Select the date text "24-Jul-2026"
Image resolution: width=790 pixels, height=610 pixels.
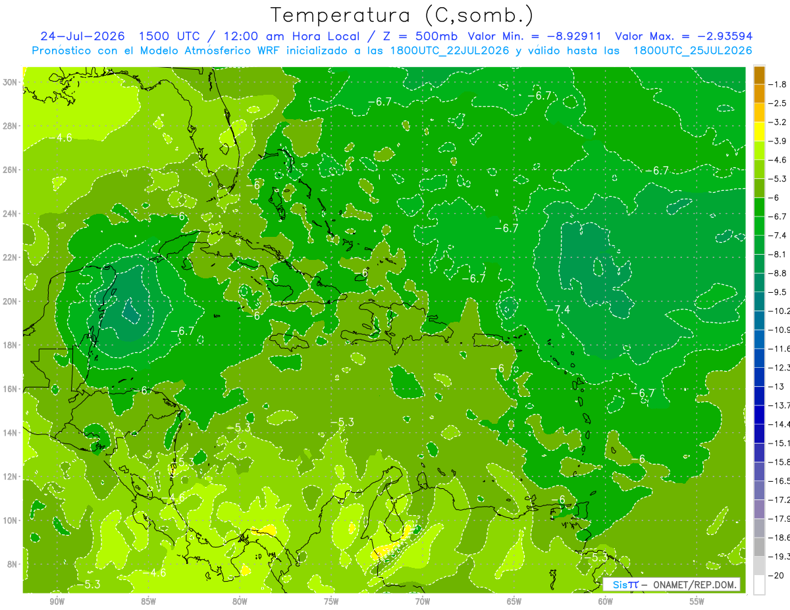(x=82, y=36)
